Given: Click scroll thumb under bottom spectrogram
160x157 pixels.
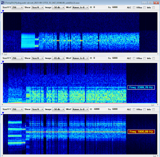Looking at the screenshot, I should click(154, 156).
